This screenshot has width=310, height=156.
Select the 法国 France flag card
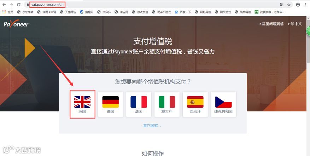coord(139,104)
